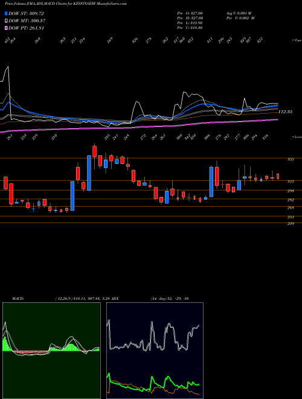Click the MACD parameters '(12,26,9)' text
The height and width of the screenshot is (399, 302).
(x=63, y=299)
